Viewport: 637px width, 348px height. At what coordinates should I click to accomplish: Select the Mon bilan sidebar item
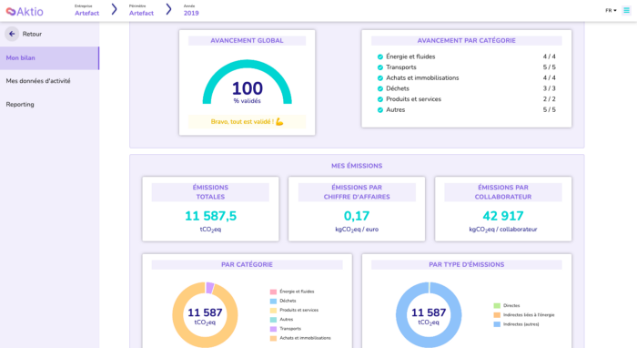(x=49, y=58)
